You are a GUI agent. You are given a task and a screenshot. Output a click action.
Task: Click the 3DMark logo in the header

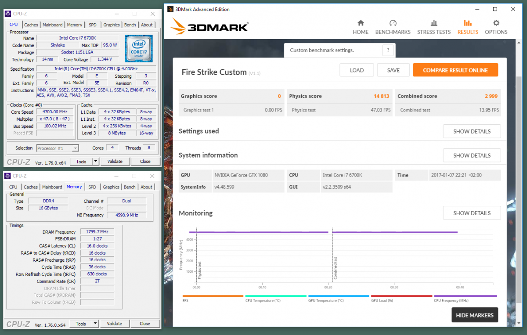pyautogui.click(x=209, y=26)
